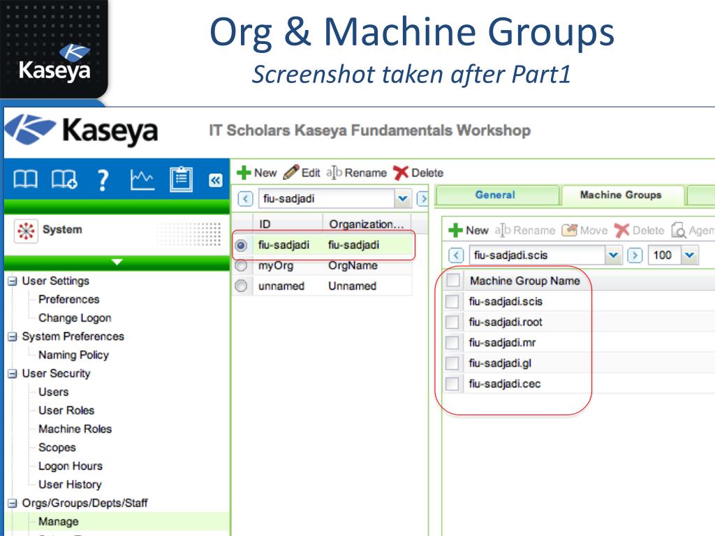The image size is (715, 536).
Task: Open User Roles in the navigation tree
Action: point(66,410)
